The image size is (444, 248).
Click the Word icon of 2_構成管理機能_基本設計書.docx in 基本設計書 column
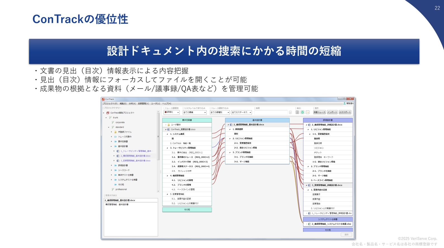coord(231,125)
